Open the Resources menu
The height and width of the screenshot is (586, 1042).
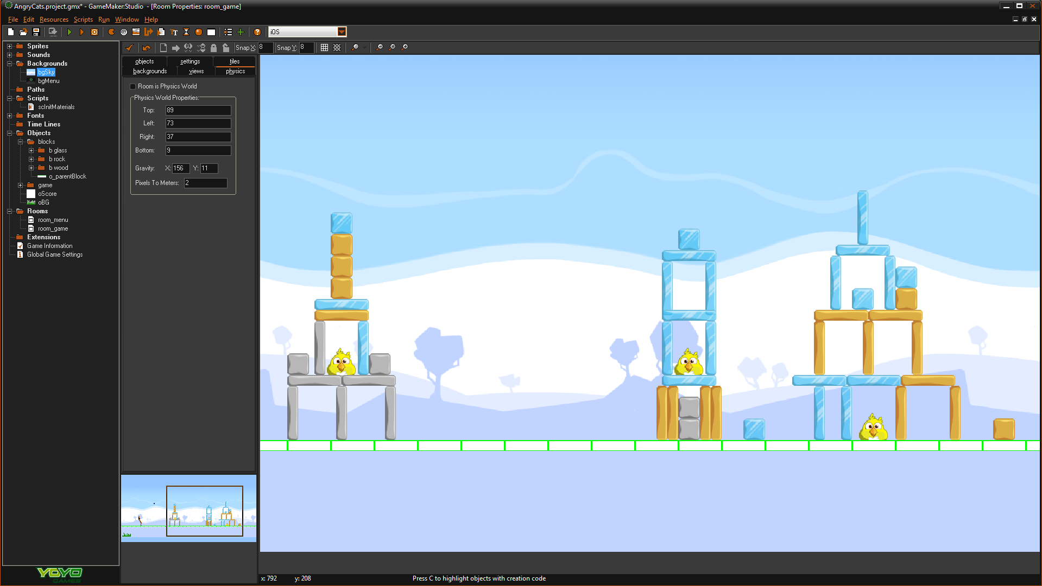point(54,20)
